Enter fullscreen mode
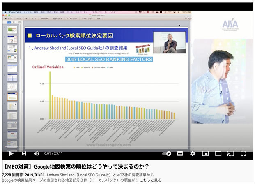The height and width of the screenshot is (185, 255). (243, 153)
